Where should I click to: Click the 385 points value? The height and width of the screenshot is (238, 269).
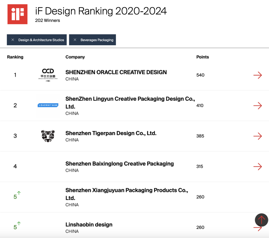[200, 136]
